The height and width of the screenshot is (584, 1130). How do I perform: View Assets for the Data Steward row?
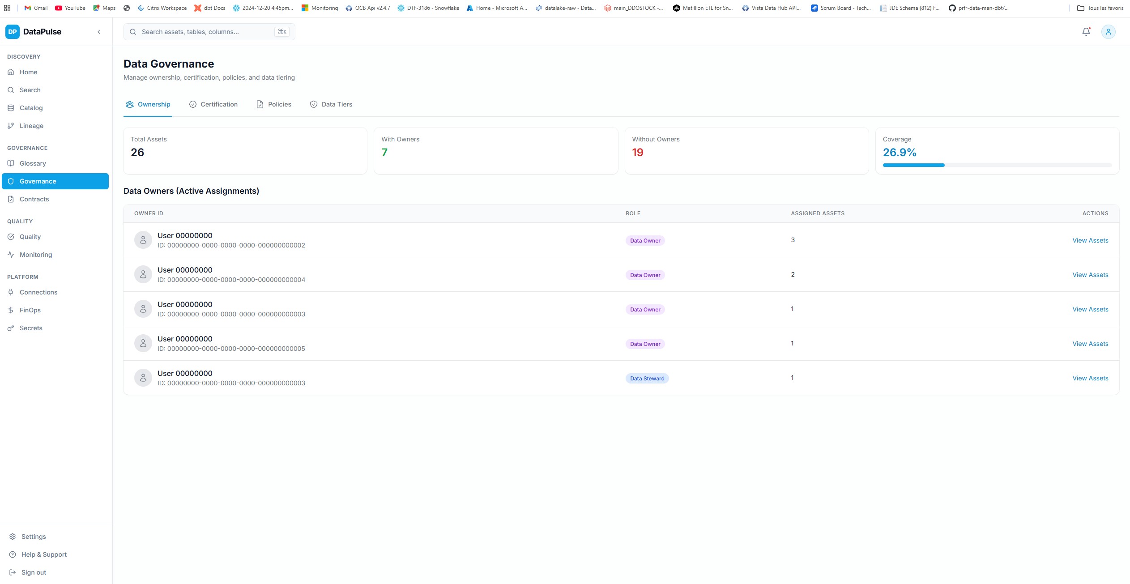[1090, 378]
